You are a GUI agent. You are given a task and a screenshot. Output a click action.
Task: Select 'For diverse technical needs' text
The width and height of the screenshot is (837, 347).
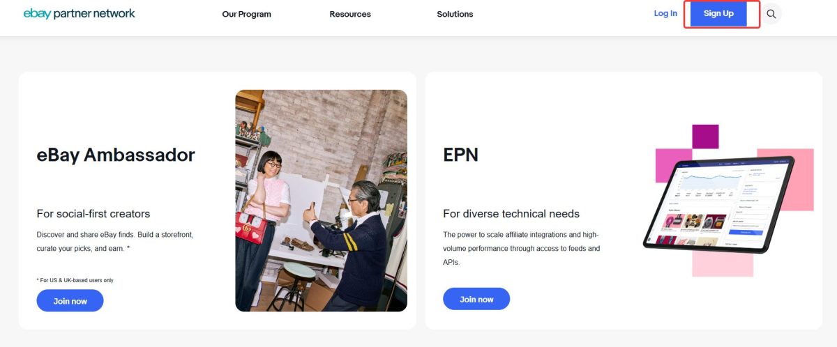[511, 214]
